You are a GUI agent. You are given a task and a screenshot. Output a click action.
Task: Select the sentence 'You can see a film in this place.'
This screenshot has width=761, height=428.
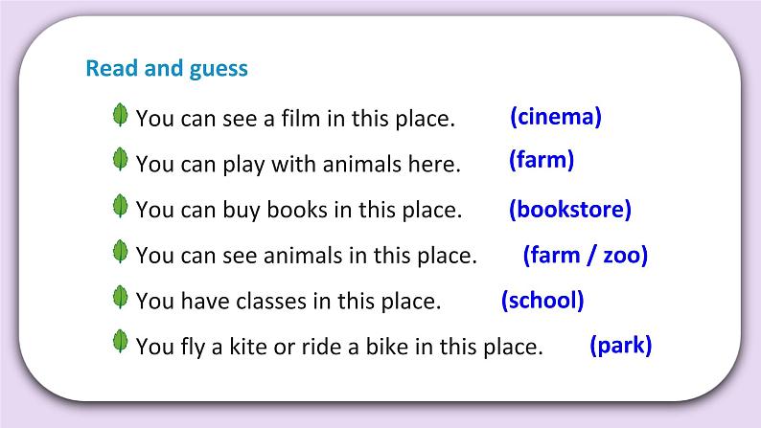tap(295, 119)
